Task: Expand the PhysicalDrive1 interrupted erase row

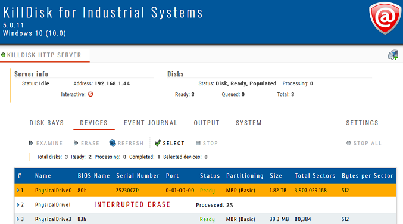Action: (x=18, y=205)
